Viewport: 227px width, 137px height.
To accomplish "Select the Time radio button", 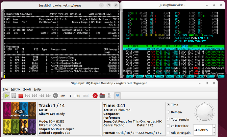I will [168, 105].
